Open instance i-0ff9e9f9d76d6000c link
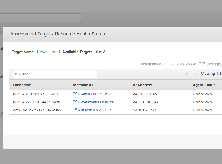Image resolution: width=222 pixels, height=164 pixels. click(x=95, y=110)
